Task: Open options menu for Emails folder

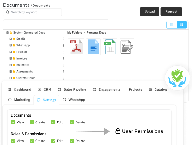Action: coord(64,39)
